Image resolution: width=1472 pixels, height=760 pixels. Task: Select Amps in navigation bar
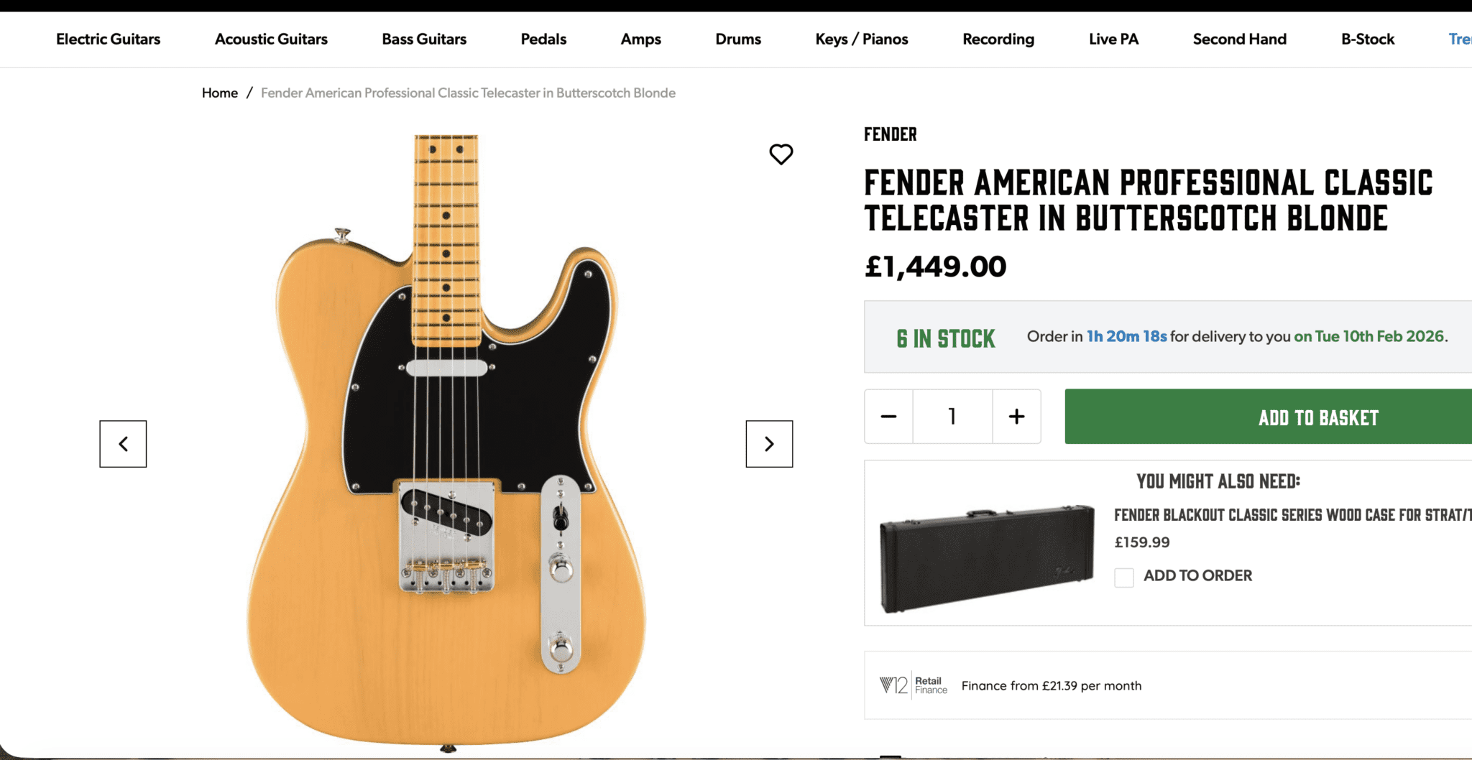640,40
